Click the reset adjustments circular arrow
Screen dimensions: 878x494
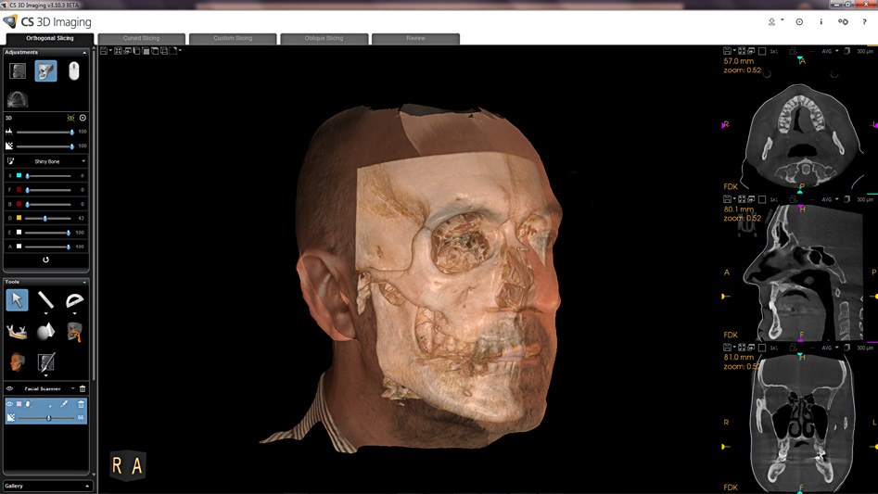[46, 260]
